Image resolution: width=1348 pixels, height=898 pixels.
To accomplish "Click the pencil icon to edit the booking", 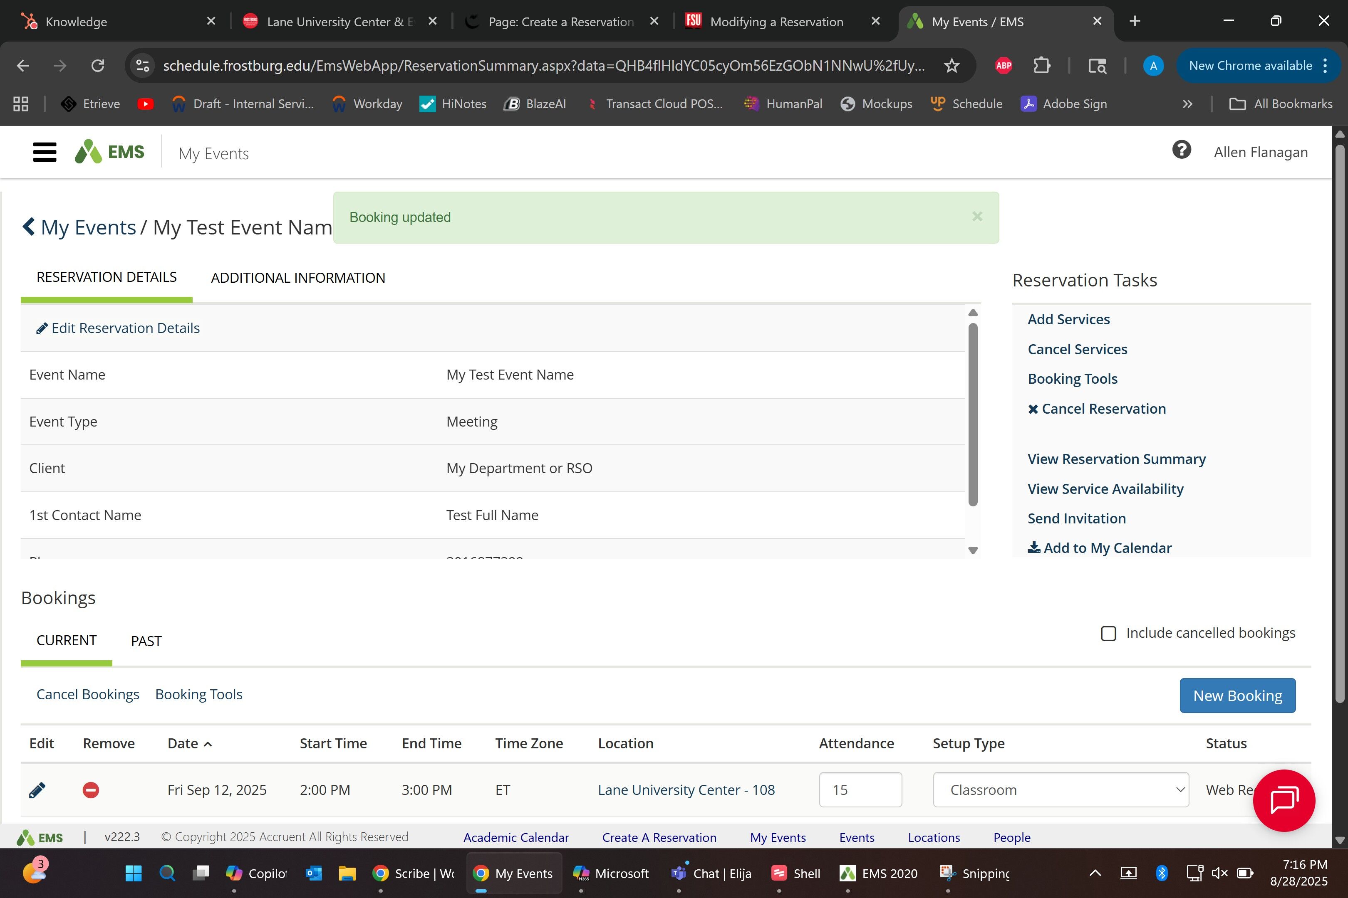I will tap(37, 790).
